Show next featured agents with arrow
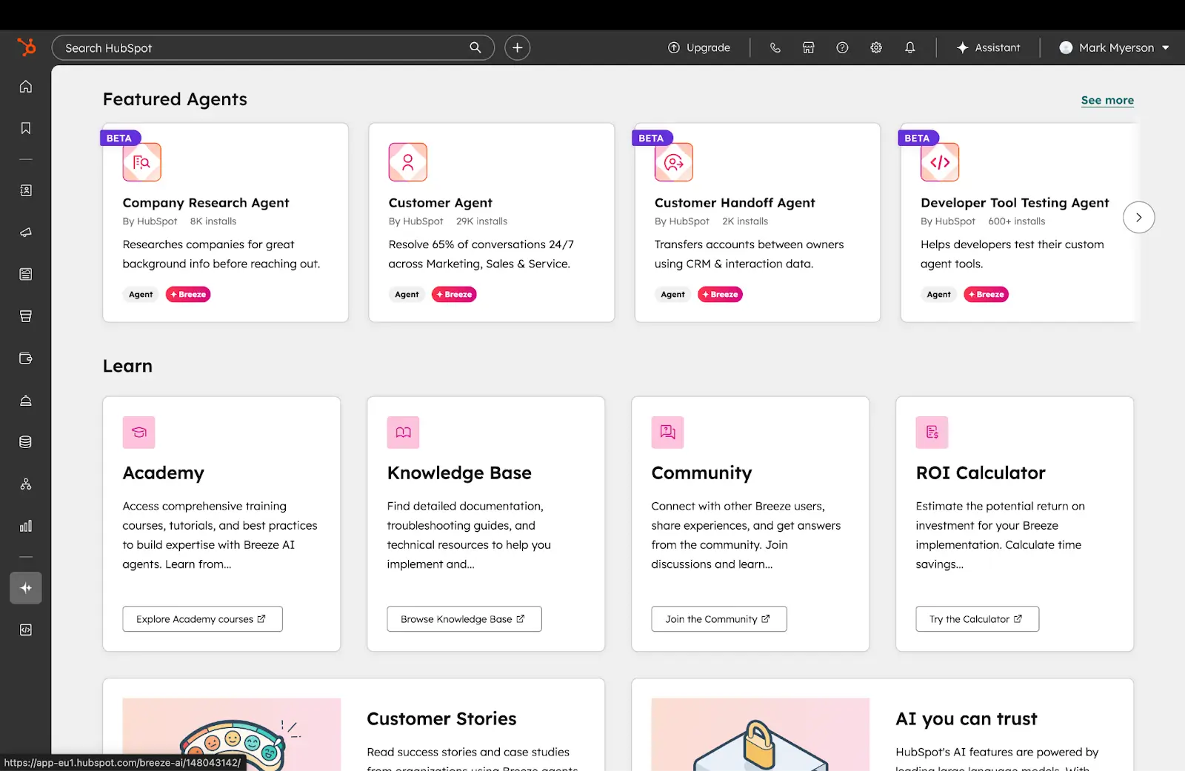The width and height of the screenshot is (1185, 771). (x=1139, y=218)
